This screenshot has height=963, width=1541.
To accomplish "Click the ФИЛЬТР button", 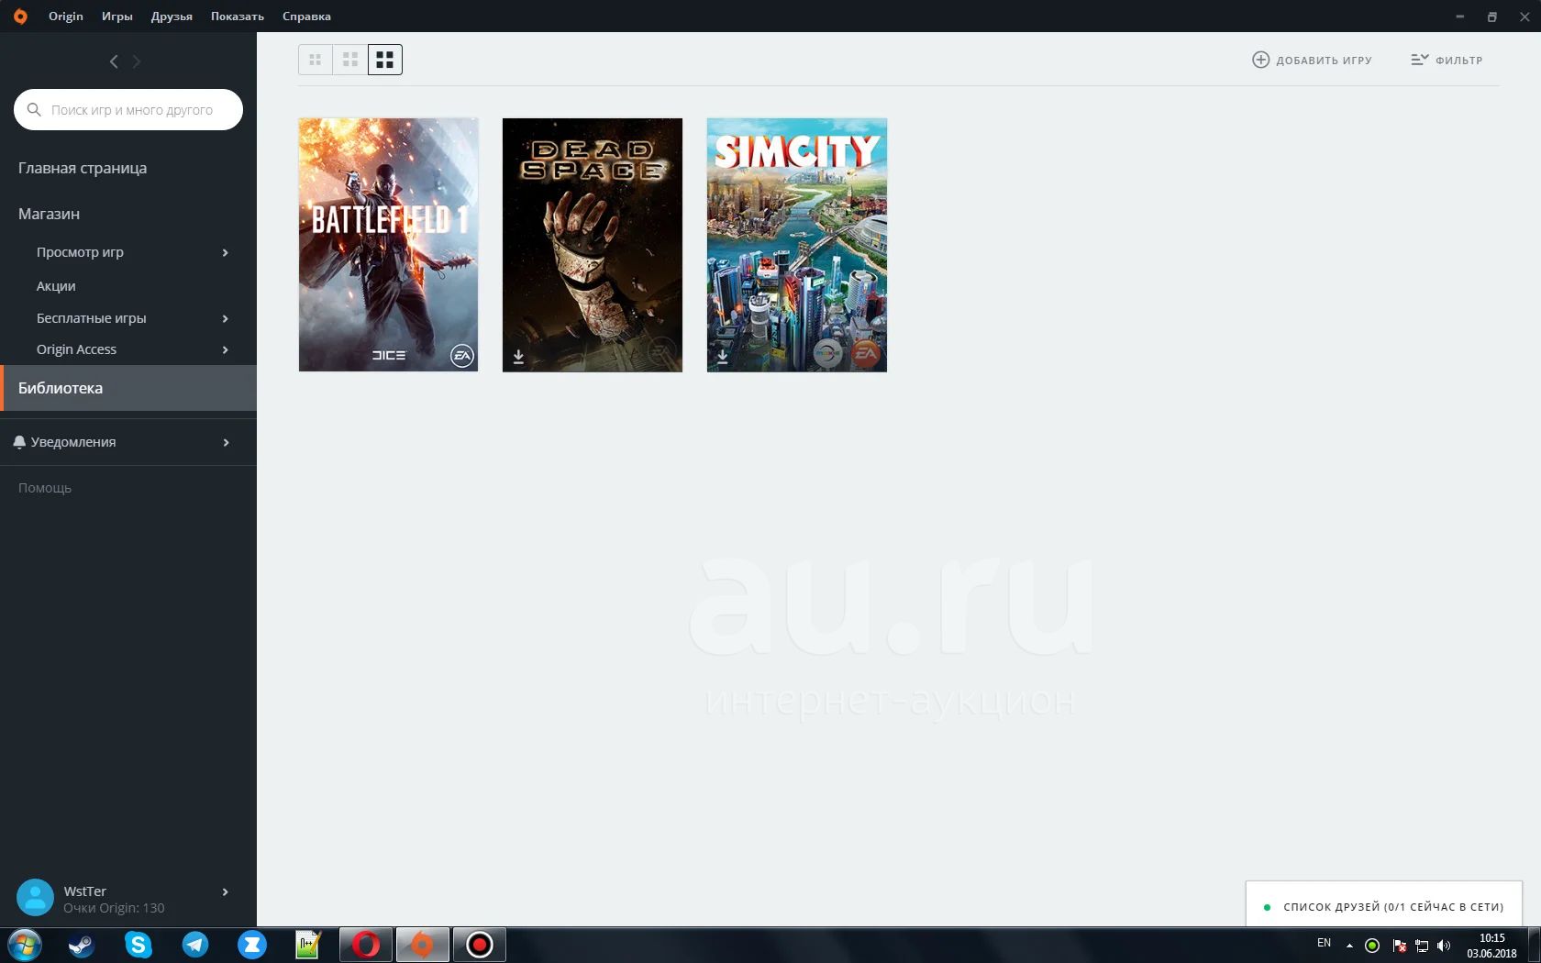I will [1447, 60].
